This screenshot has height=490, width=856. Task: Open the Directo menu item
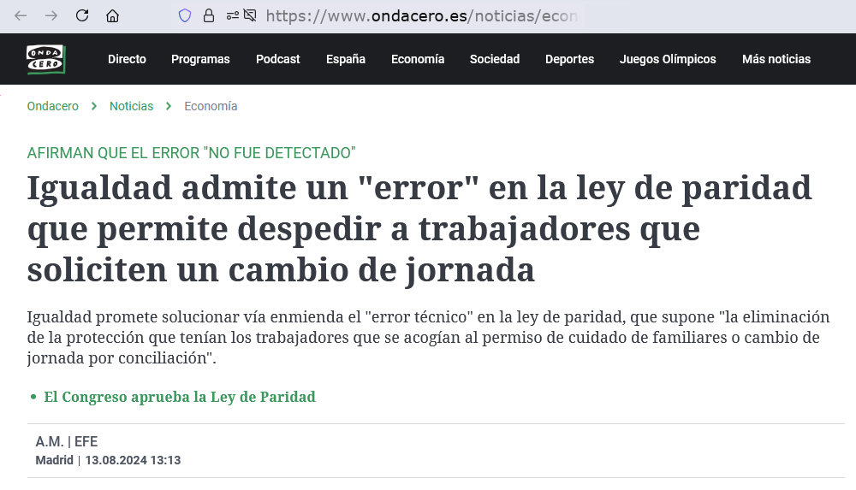127,59
